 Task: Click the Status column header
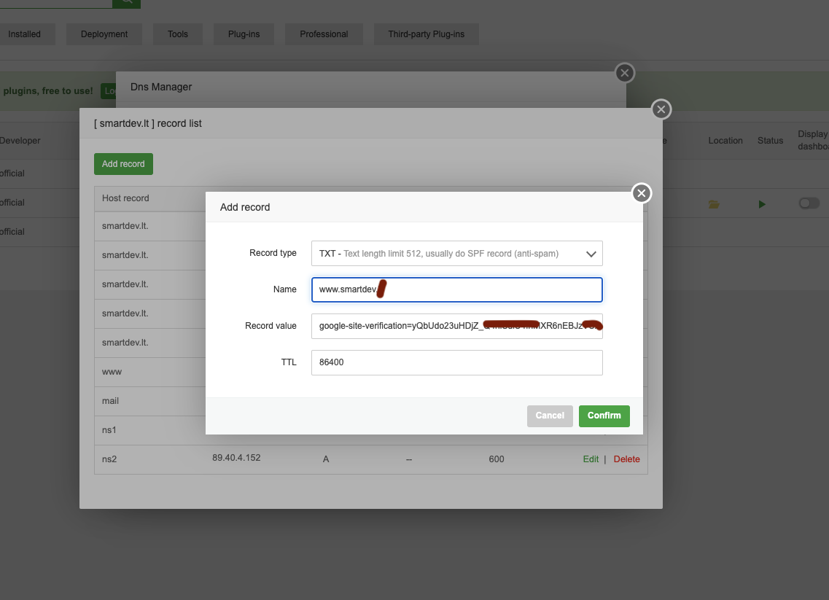click(770, 141)
